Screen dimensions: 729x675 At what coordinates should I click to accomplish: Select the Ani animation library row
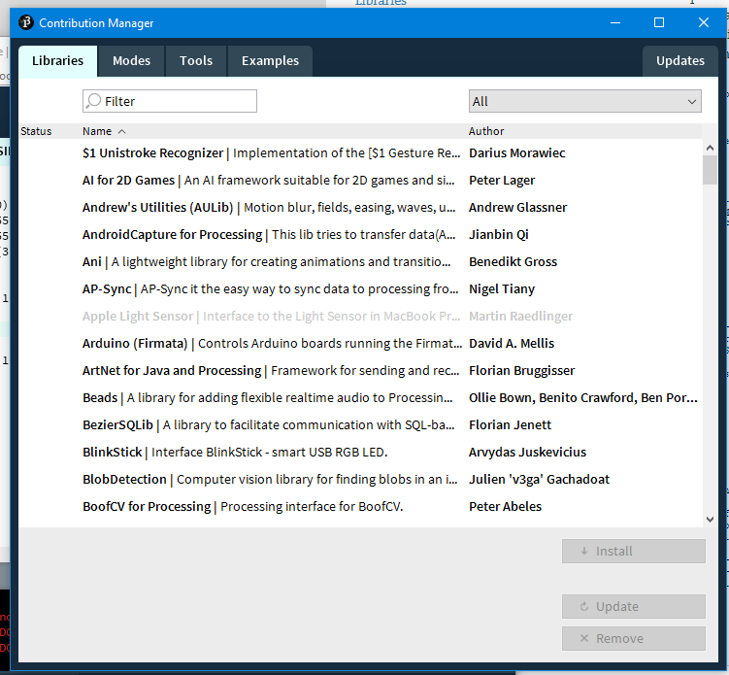(x=360, y=262)
